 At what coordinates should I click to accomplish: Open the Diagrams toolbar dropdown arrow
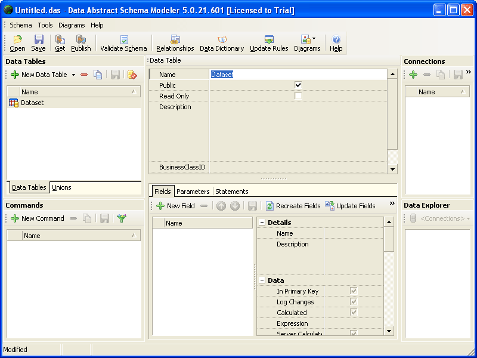(314, 38)
